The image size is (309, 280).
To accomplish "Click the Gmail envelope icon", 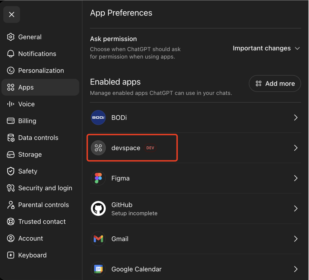I will tap(98, 239).
